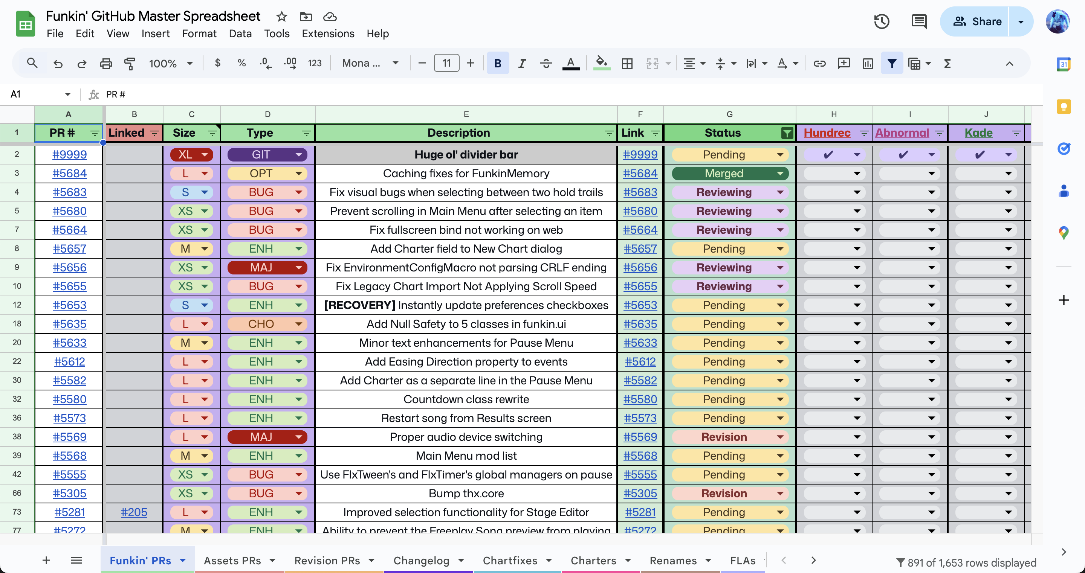Viewport: 1085px width, 573px height.
Task: Open Contacts side panel icon
Action: coord(1063,190)
